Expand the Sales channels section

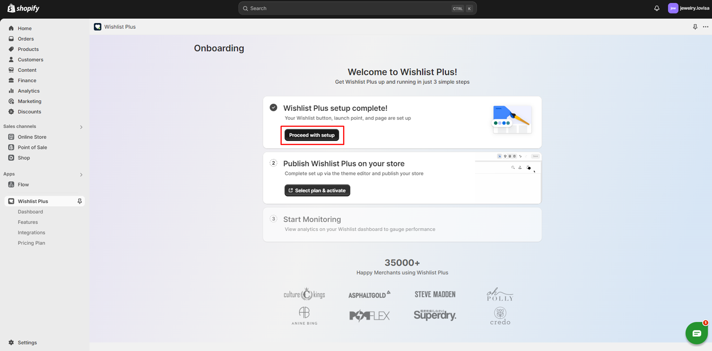tap(81, 127)
